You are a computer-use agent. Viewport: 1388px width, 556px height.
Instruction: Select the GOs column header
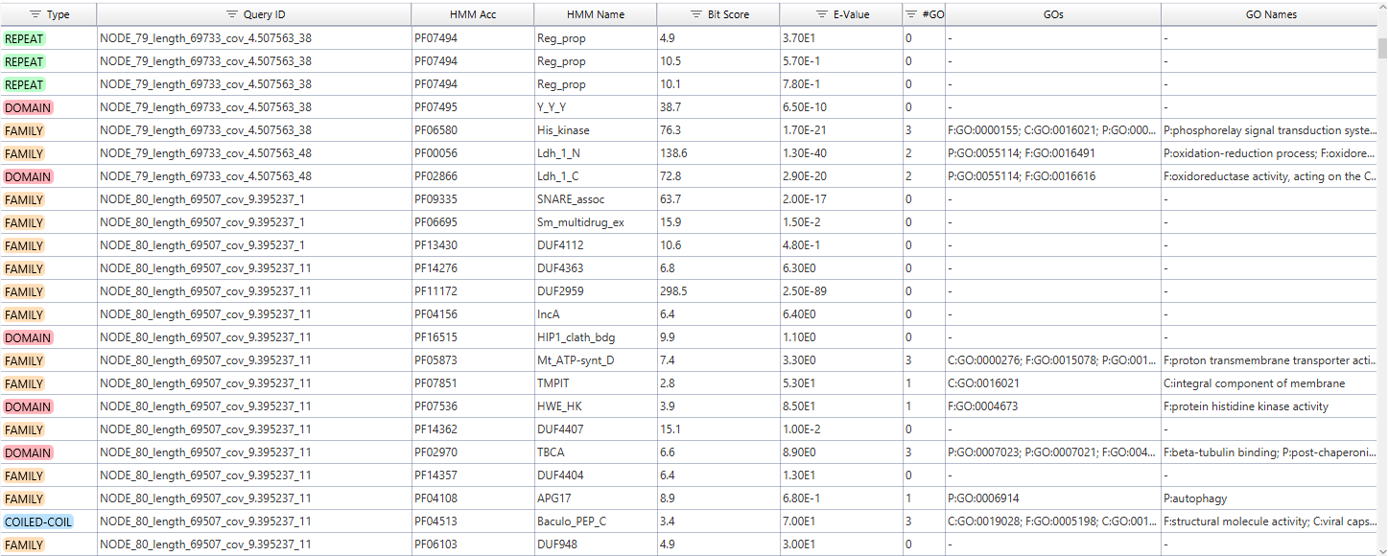click(x=1052, y=14)
